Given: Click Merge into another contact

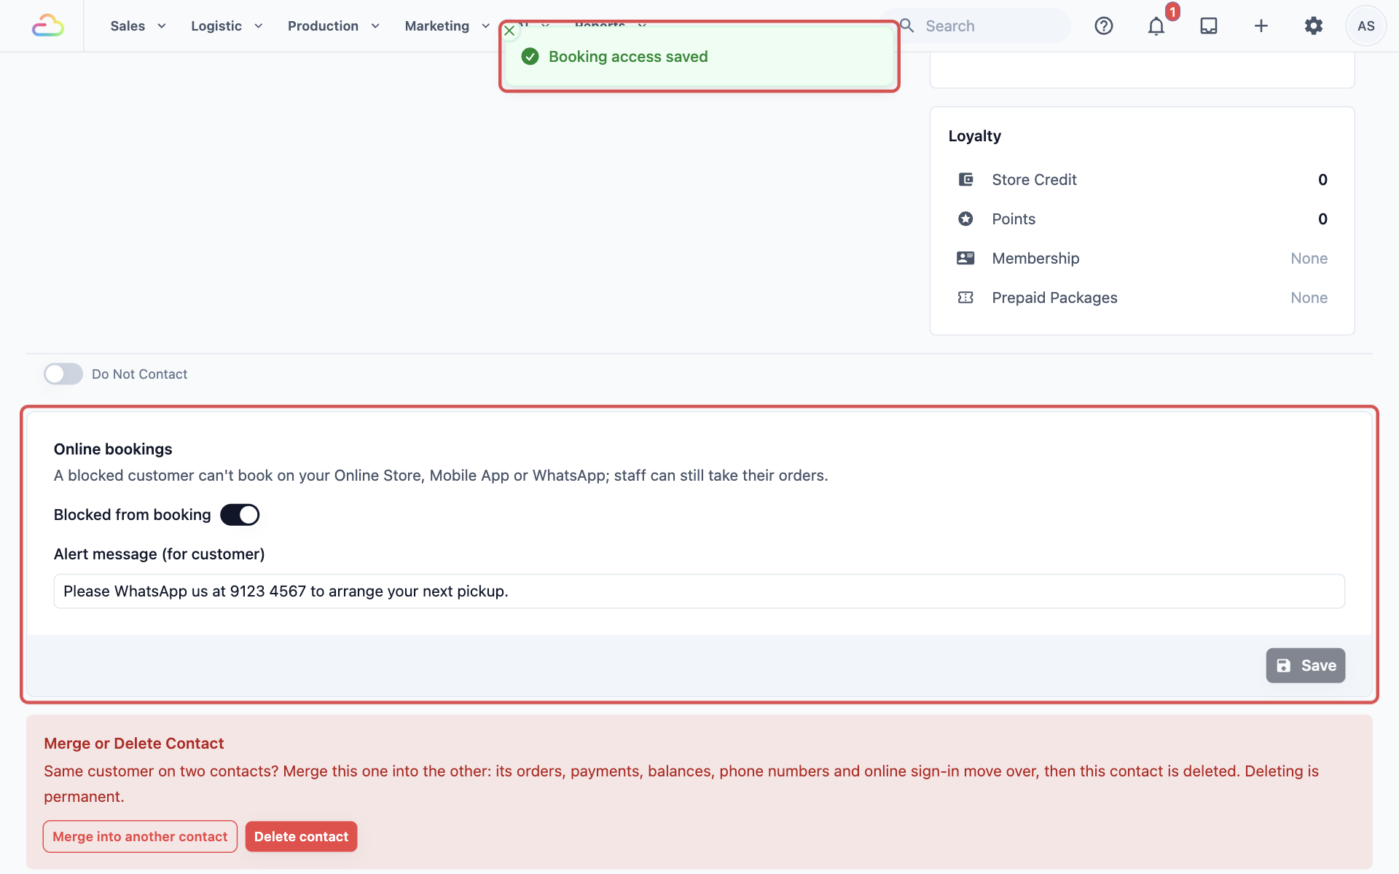Looking at the screenshot, I should click(x=140, y=837).
